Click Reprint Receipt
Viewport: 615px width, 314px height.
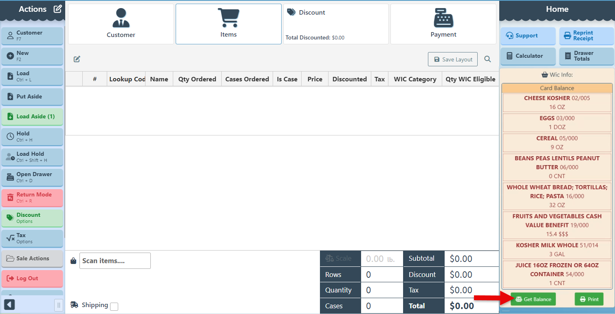(586, 36)
